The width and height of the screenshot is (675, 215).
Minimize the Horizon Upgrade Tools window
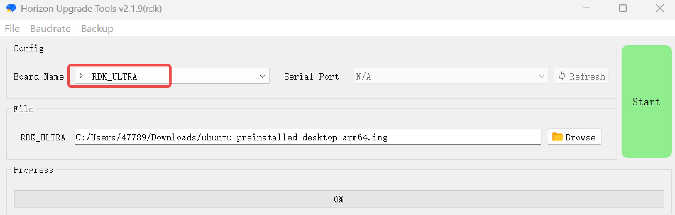point(586,8)
